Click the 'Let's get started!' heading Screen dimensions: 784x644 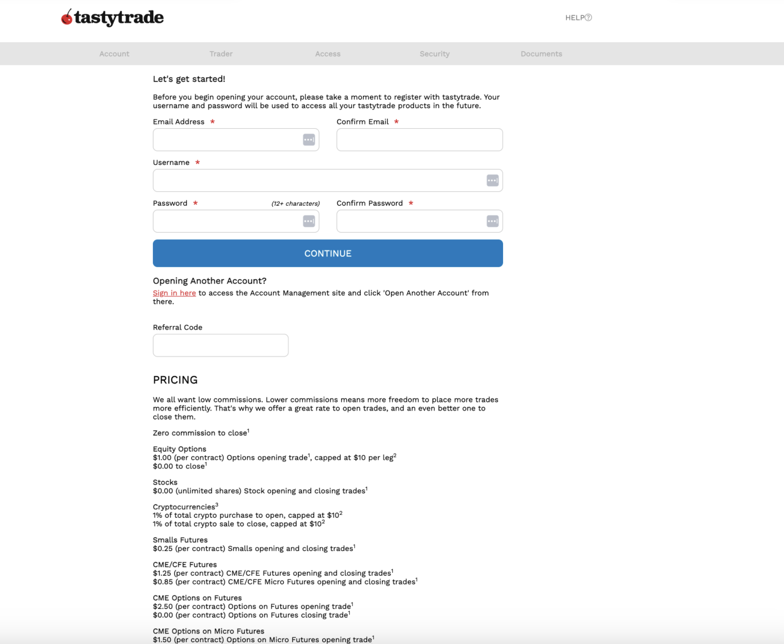[189, 79]
